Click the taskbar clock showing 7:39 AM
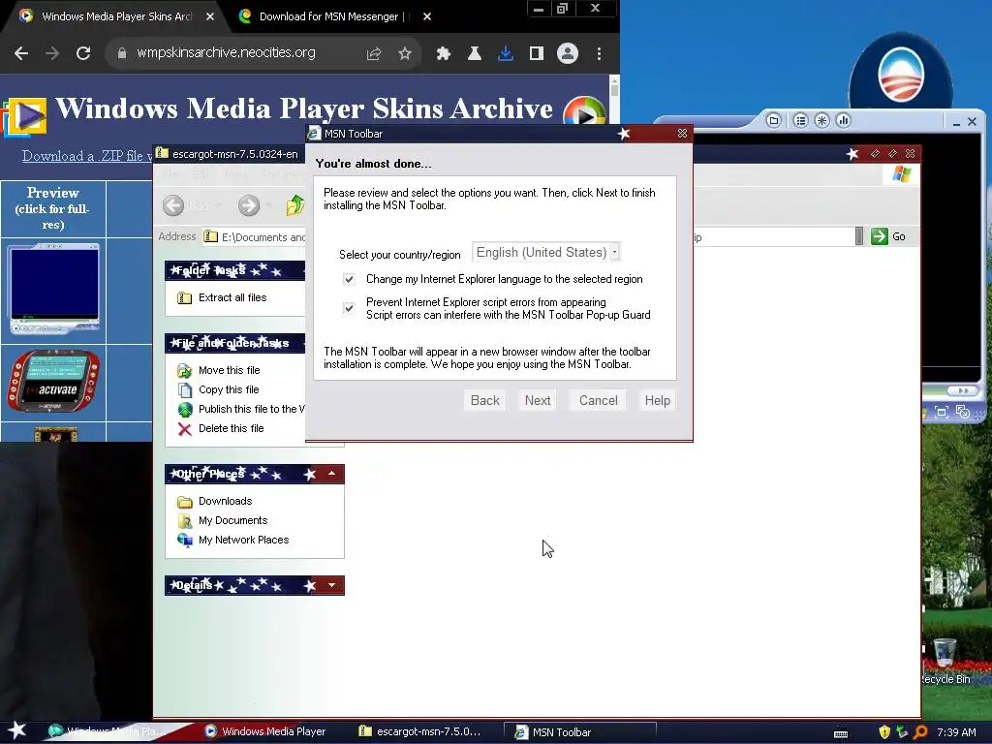 956,732
